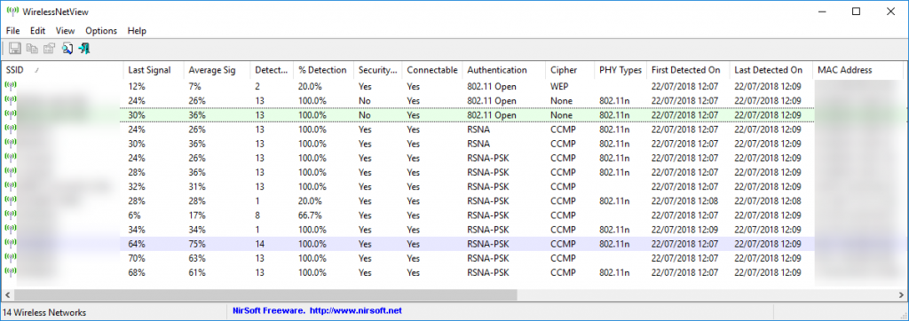The image size is (909, 321).
Task: Click the Copy Selected Items toolbar icon
Action: pyautogui.click(x=33, y=49)
